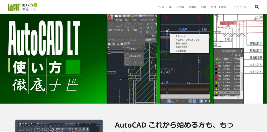Select the 線分 line tool
This screenshot has height=132, width=267.
(111, 27)
